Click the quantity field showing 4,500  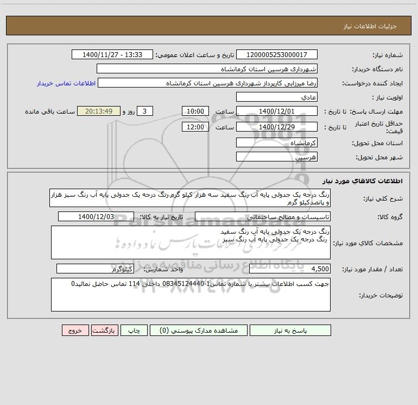[x=290, y=269]
